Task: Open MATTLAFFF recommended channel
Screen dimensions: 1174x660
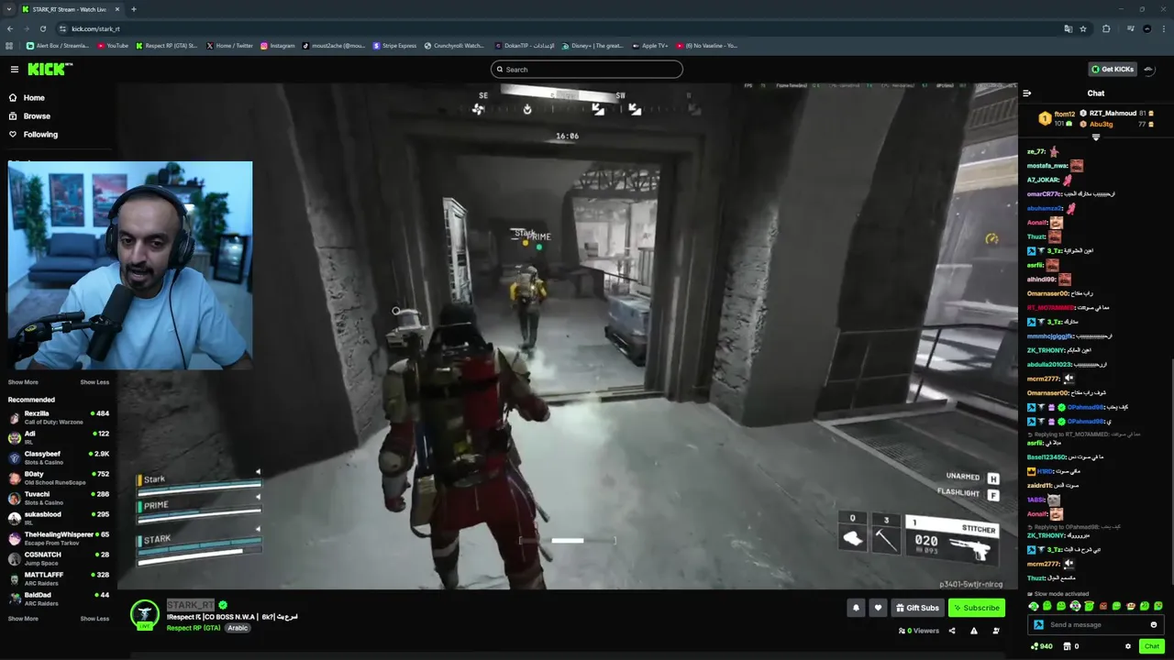Action: pos(59,578)
